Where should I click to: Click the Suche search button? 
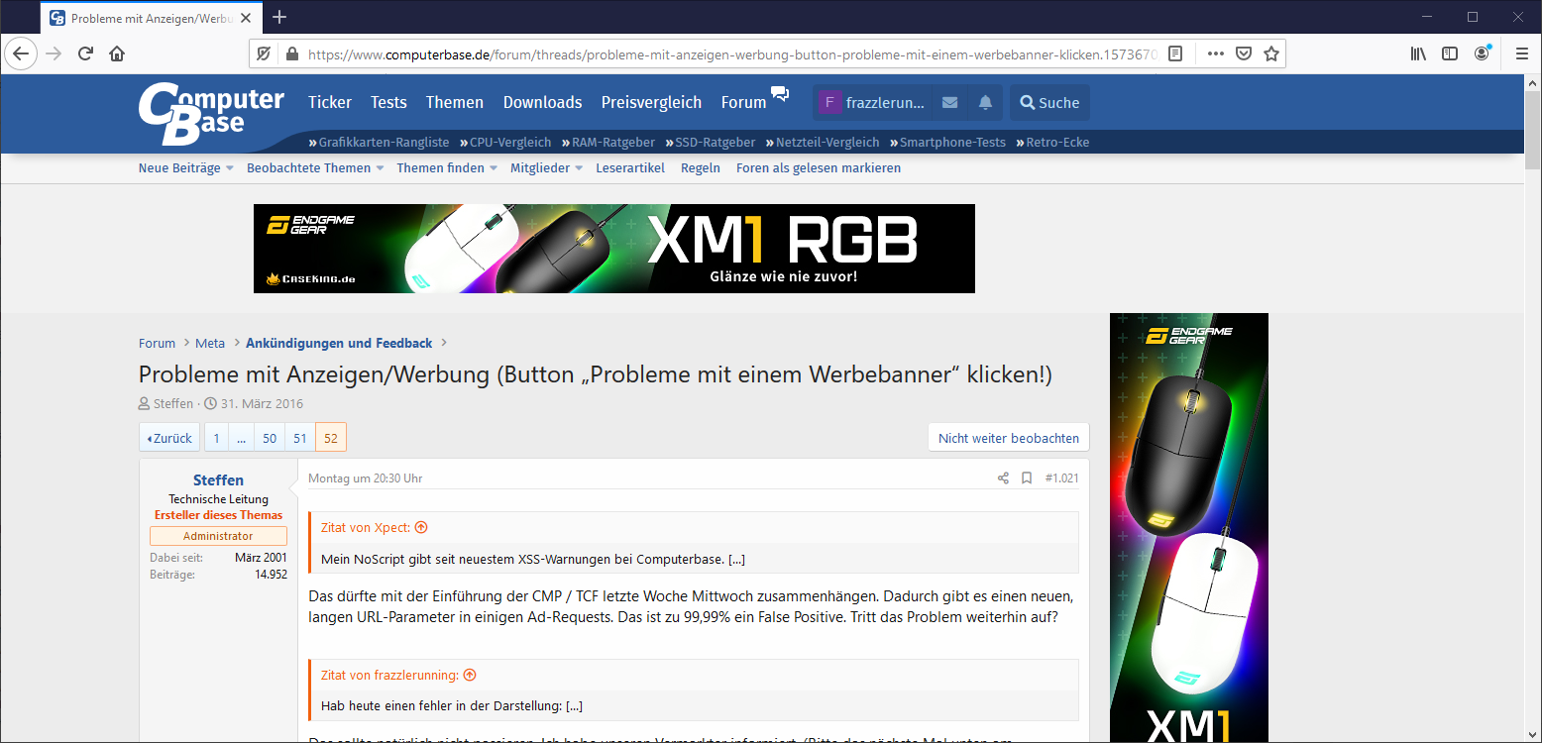[1049, 102]
